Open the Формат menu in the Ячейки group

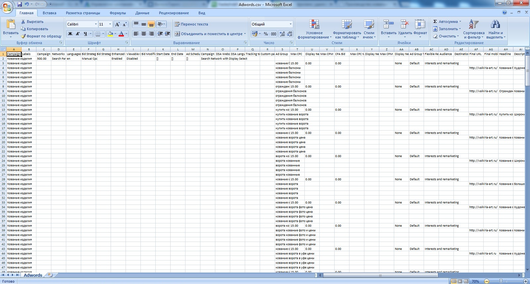[420, 28]
